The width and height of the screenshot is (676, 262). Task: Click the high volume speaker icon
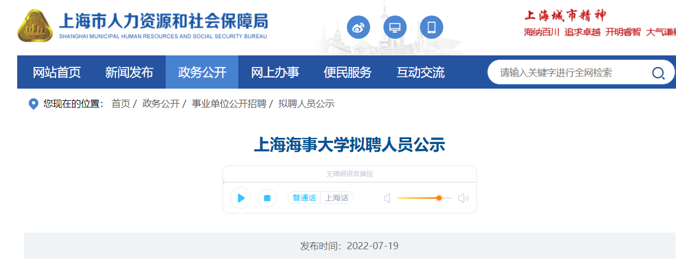pos(463,198)
